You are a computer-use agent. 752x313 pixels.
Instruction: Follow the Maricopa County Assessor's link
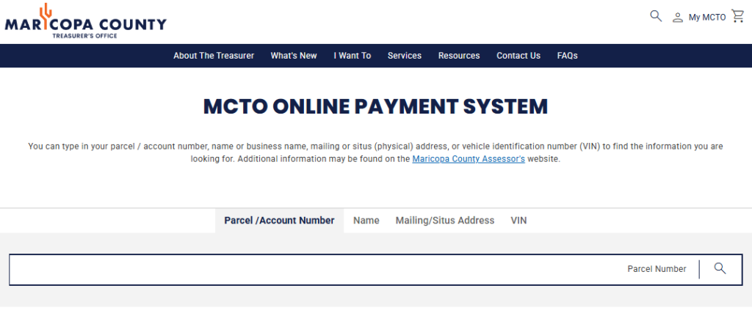click(469, 159)
